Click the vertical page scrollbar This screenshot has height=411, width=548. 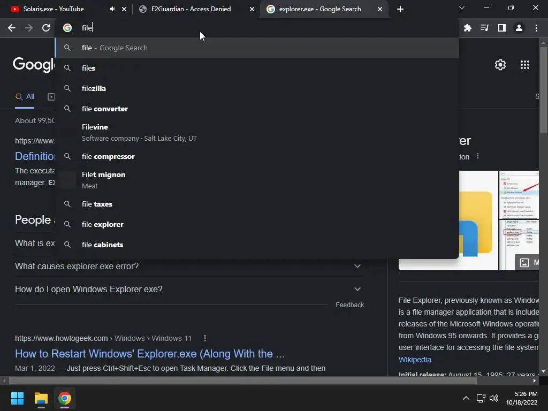[543, 89]
